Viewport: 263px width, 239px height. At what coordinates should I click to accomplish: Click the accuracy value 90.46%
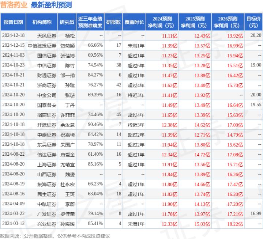pos(95,124)
